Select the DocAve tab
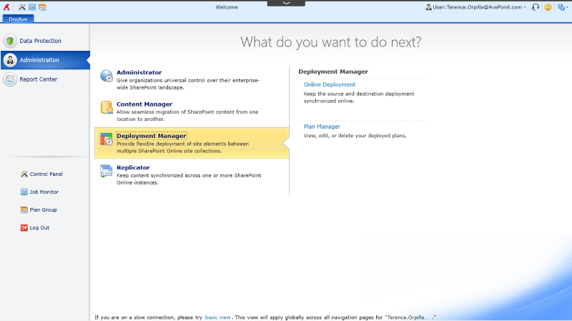The height and width of the screenshot is (321, 572). (x=18, y=19)
